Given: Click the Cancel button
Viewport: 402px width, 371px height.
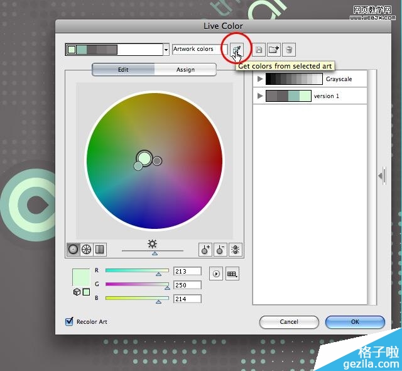Looking at the screenshot, I should coord(289,322).
